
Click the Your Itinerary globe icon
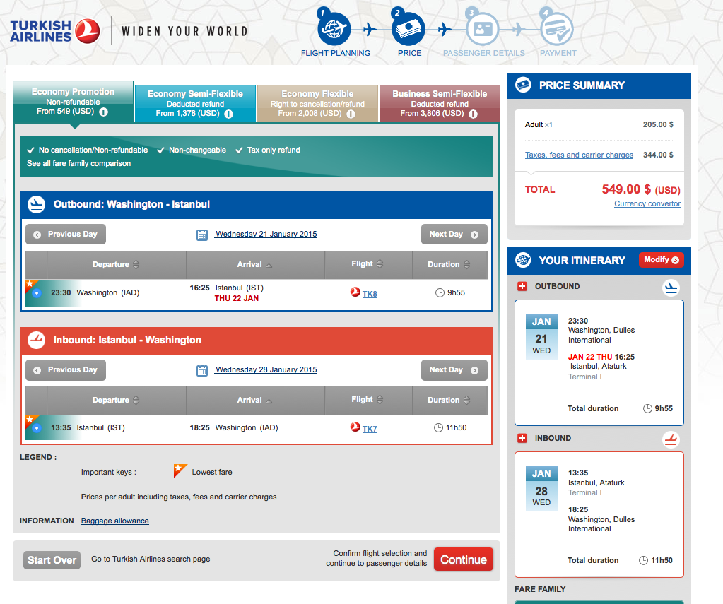coord(523,260)
